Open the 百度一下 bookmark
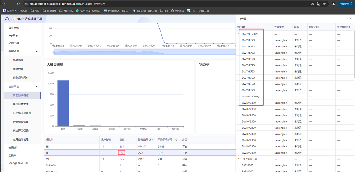The image size is (355, 172). point(15,11)
